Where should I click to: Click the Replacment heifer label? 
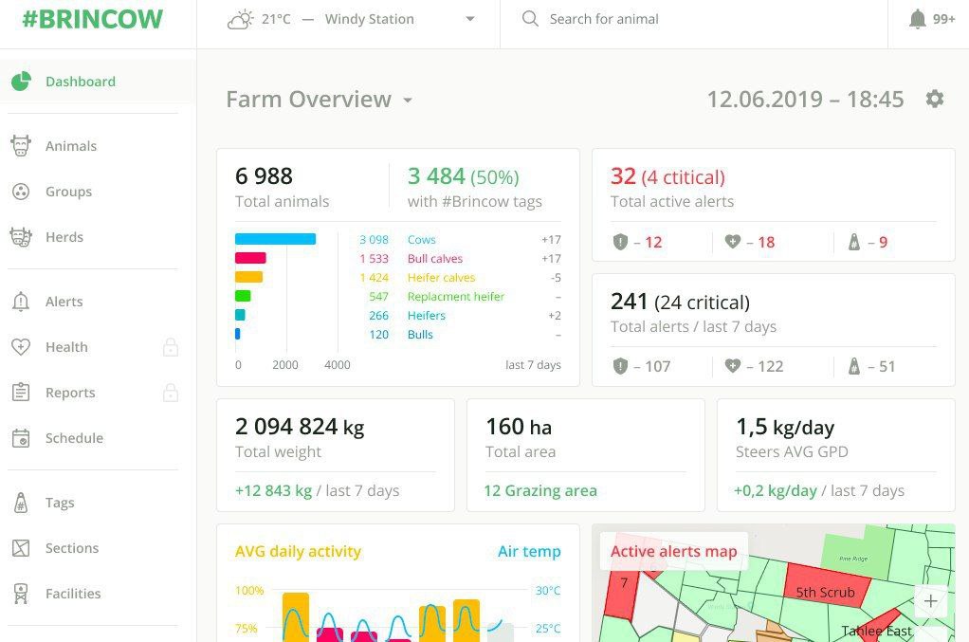pyautogui.click(x=456, y=297)
